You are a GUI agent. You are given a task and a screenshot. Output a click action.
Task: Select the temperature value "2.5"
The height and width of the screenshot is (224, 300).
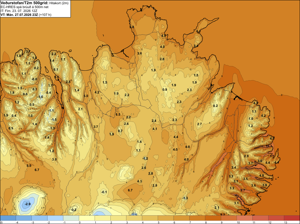point(68,82)
